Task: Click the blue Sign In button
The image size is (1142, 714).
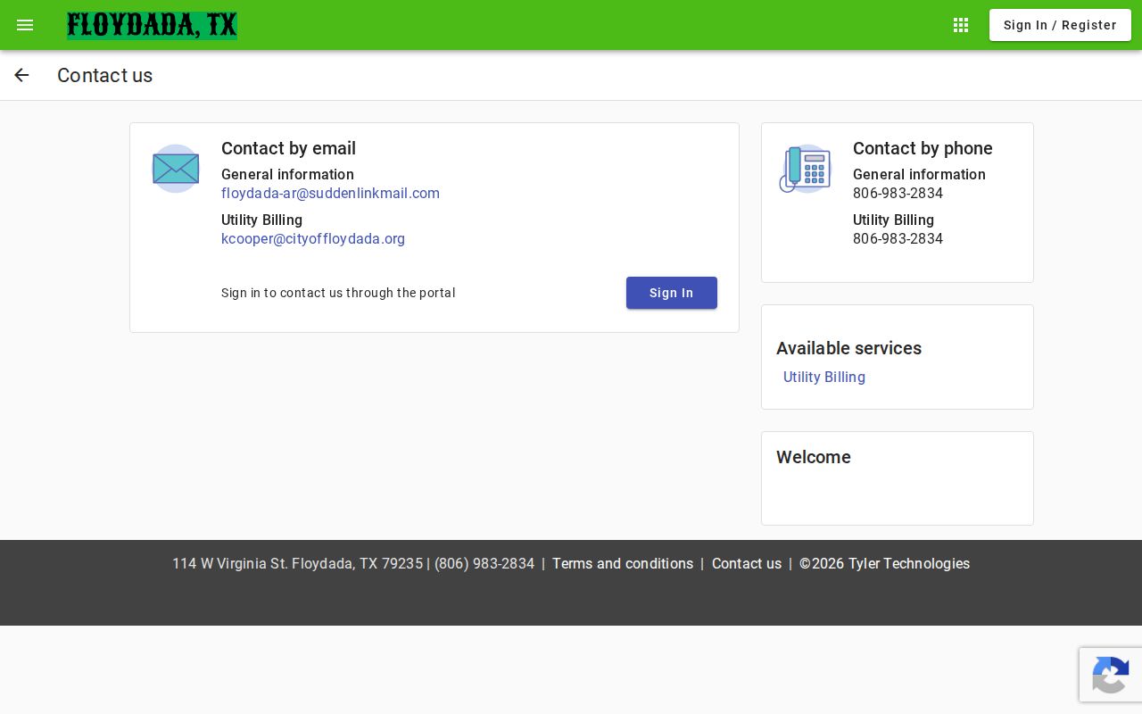Action: (x=672, y=293)
